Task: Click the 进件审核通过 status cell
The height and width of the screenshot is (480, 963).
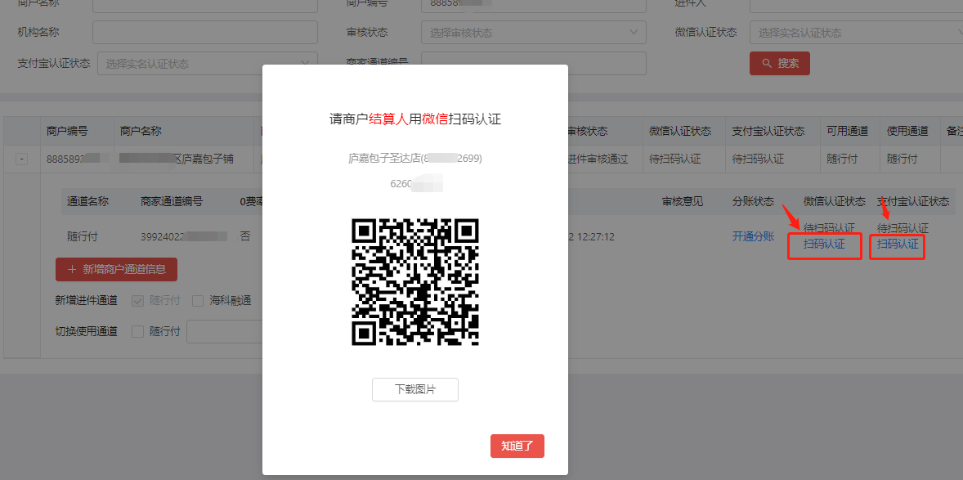Action: pyautogui.click(x=598, y=159)
